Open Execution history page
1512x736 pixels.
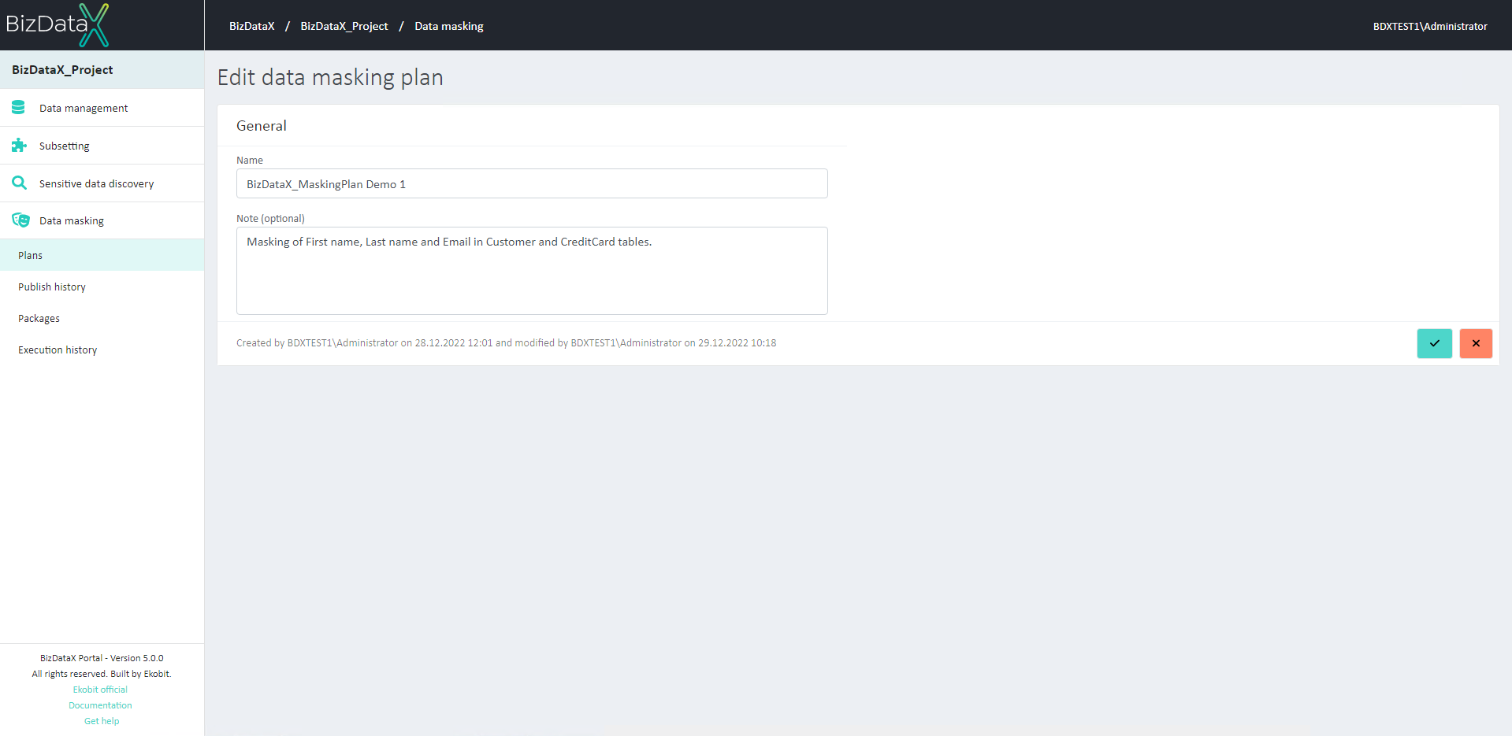pyautogui.click(x=102, y=350)
